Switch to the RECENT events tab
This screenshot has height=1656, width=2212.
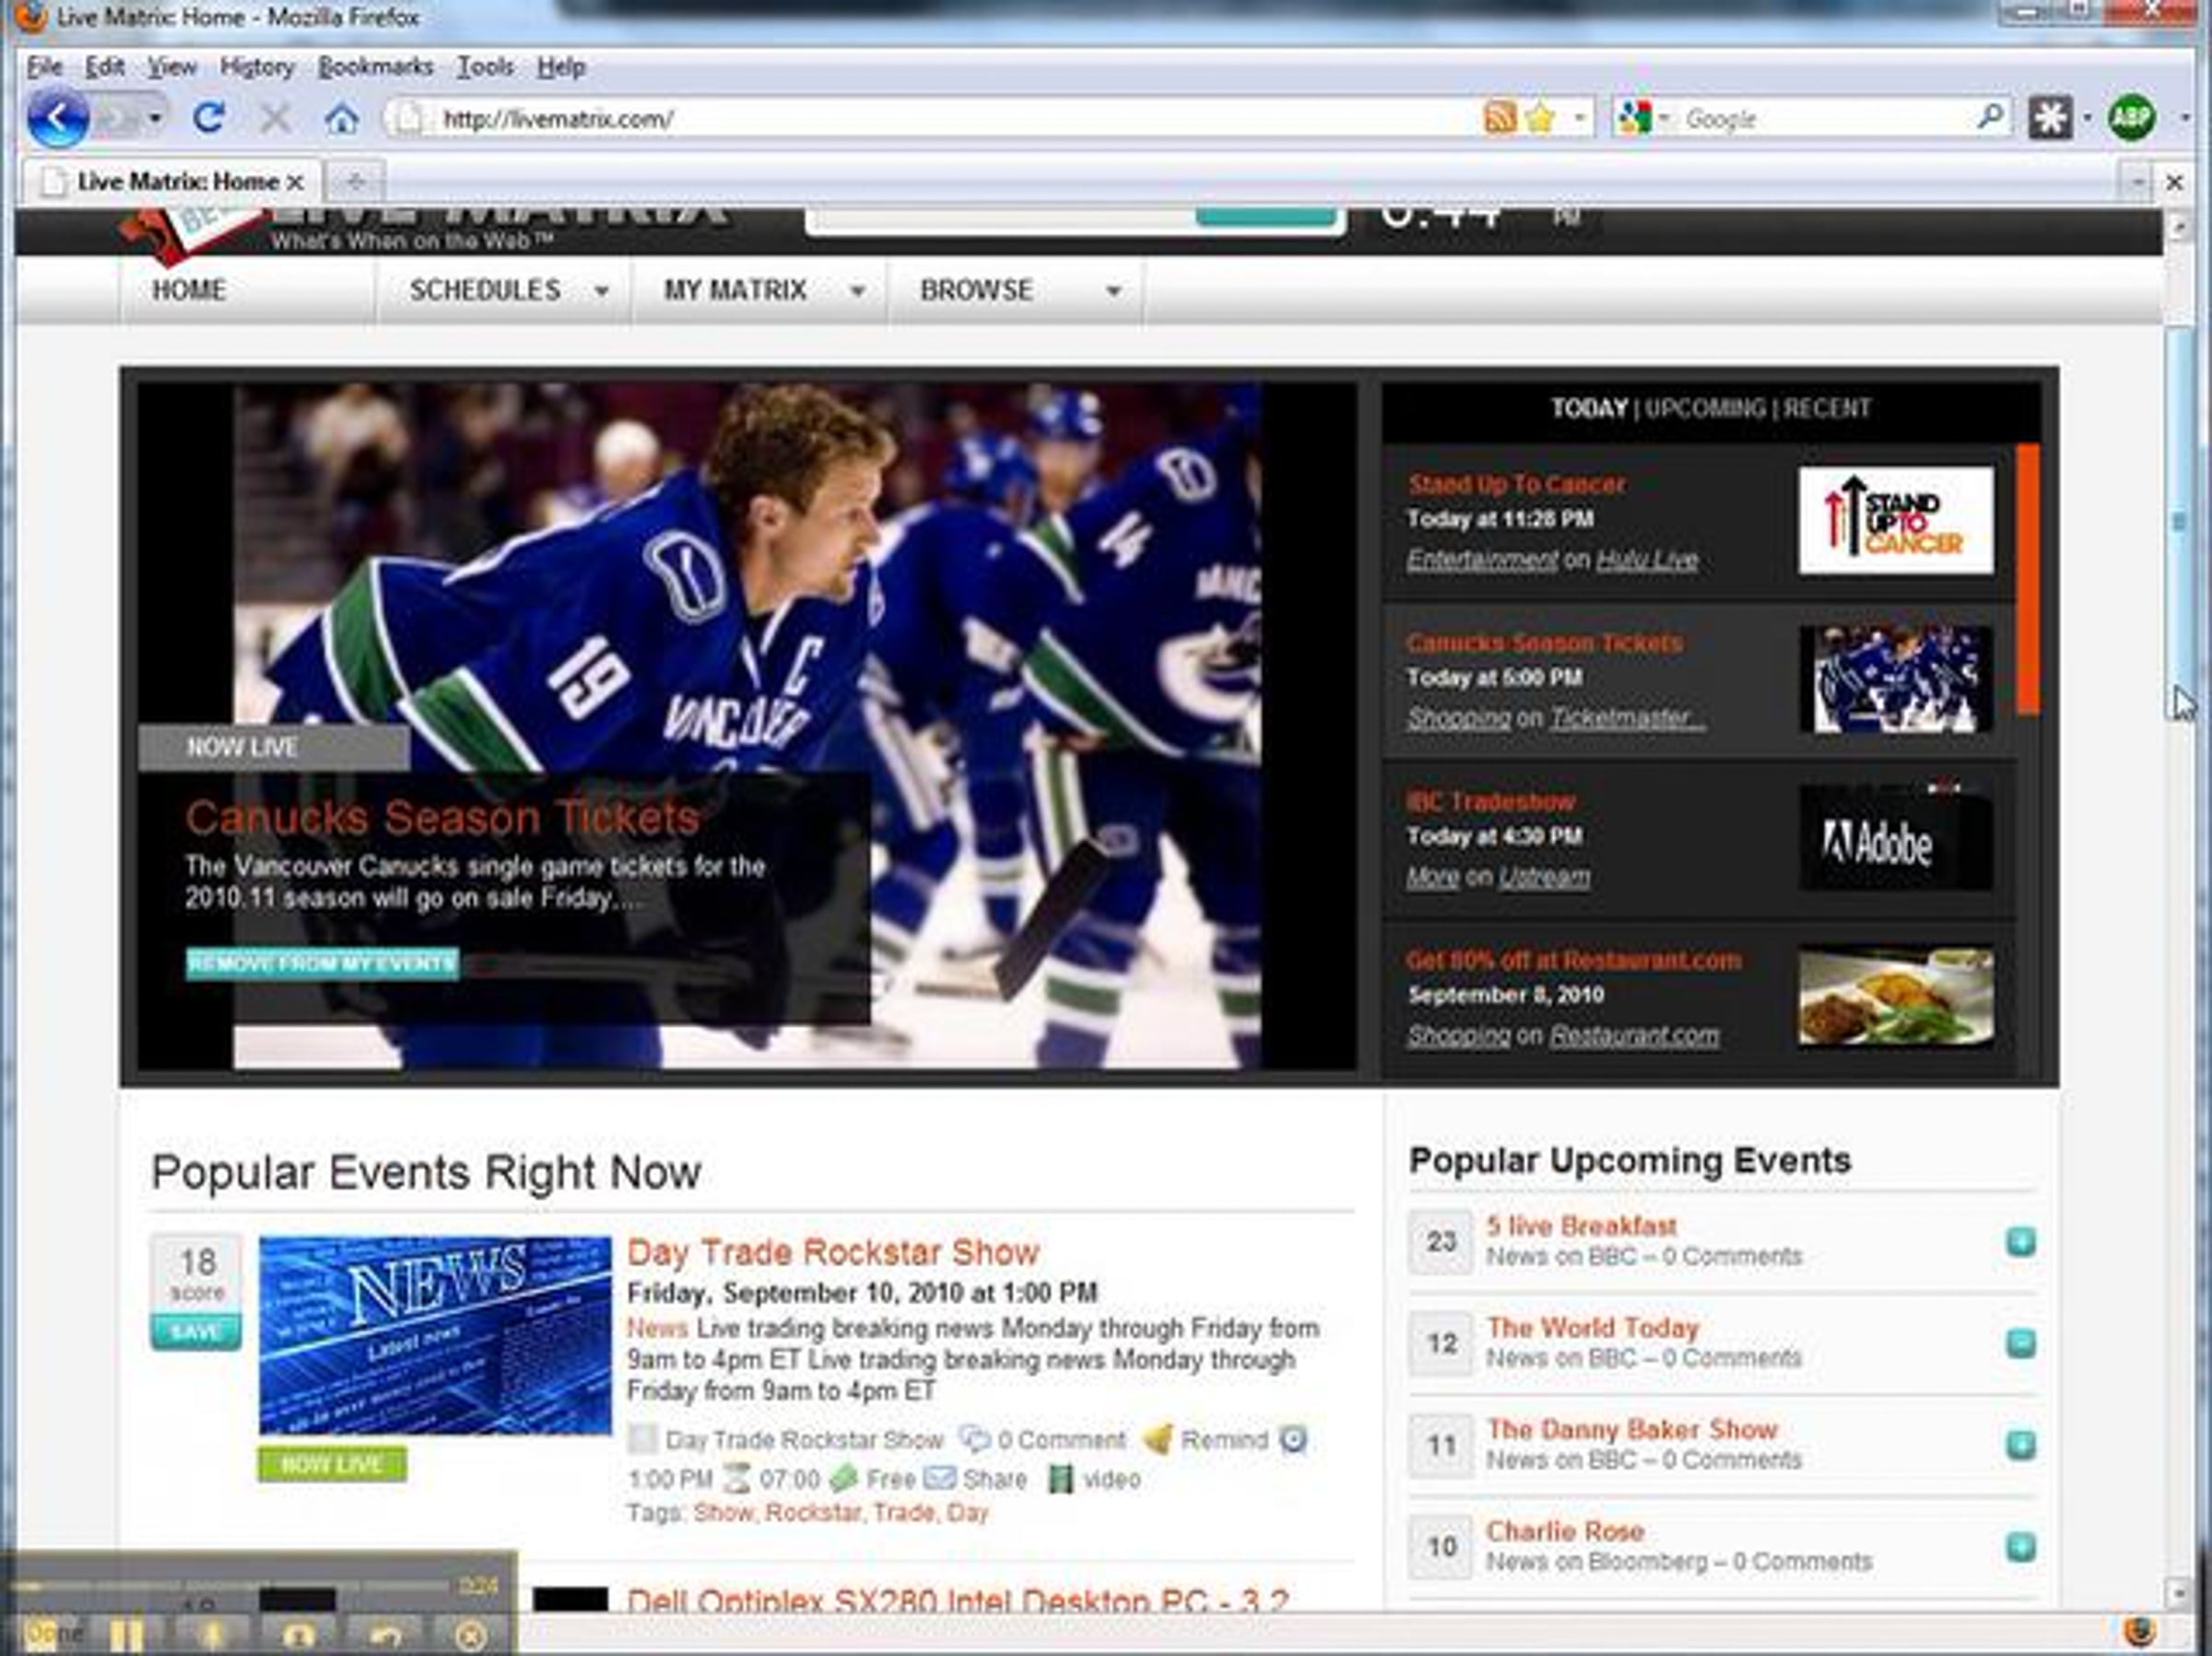click(x=1827, y=408)
